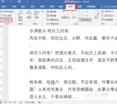The width and height of the screenshot is (117, 104).
Task: Open 字数统计 word count
Action: 6,20
